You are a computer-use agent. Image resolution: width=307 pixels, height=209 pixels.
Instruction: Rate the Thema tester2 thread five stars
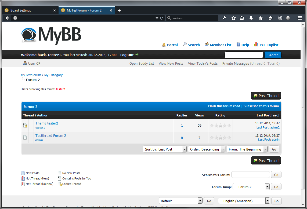[x=229, y=125]
